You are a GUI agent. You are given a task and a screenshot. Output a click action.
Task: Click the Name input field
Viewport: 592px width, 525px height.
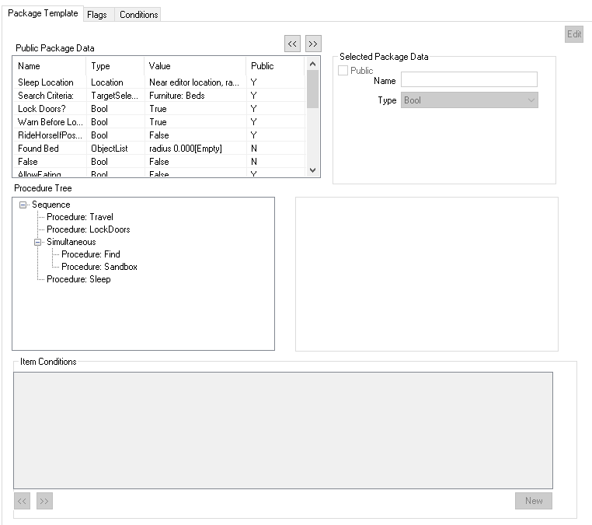(469, 79)
